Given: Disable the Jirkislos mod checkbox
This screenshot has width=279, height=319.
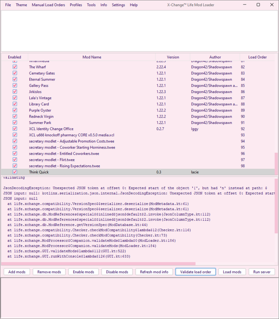Looking at the screenshot, I should (x=15, y=92).
